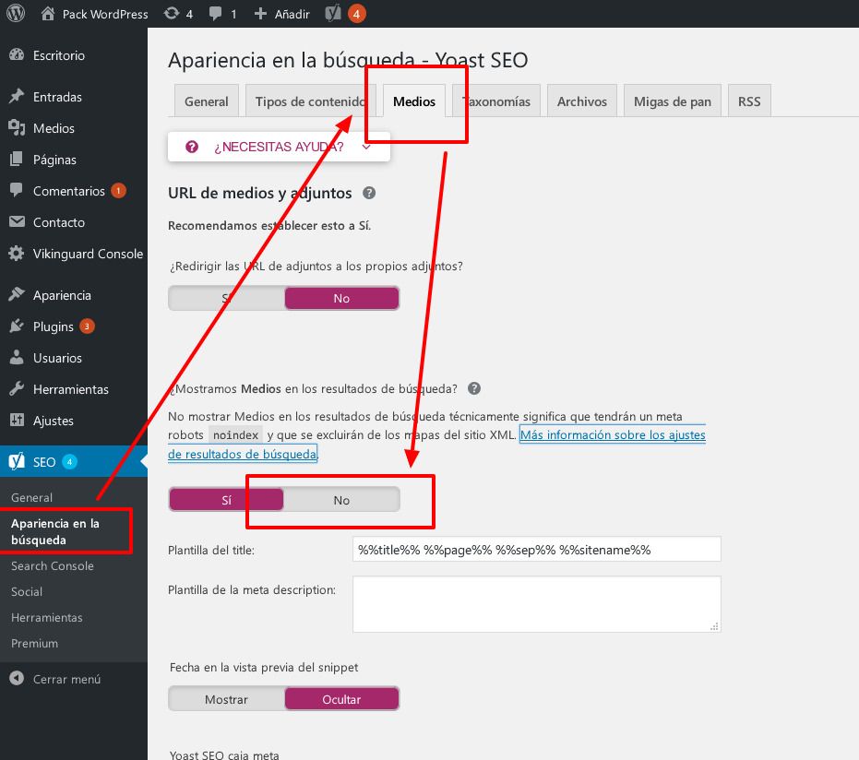This screenshot has height=760, width=859.
Task: Open Más información sobre los ajustes link
Action: point(613,434)
